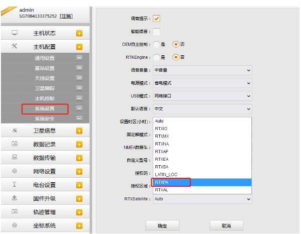Screen dimensions: 301x234
Task: Expand 数据传输 with its plus icon
Action: [79, 158]
